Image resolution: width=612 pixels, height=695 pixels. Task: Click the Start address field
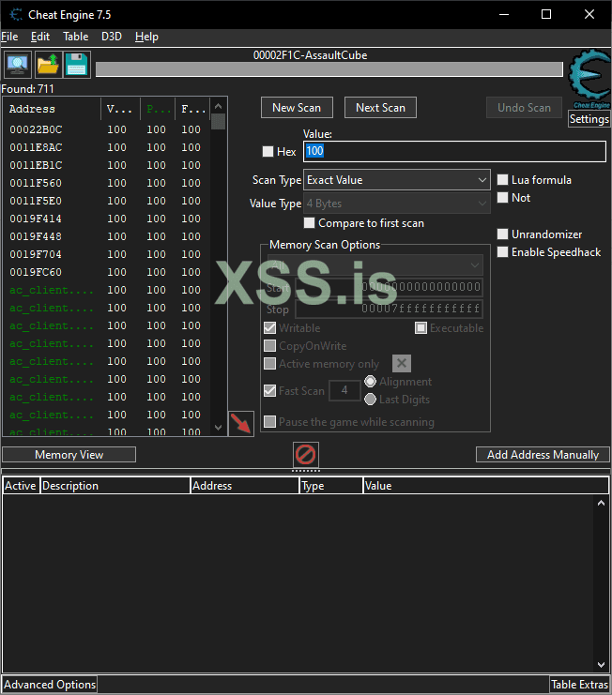pos(389,287)
